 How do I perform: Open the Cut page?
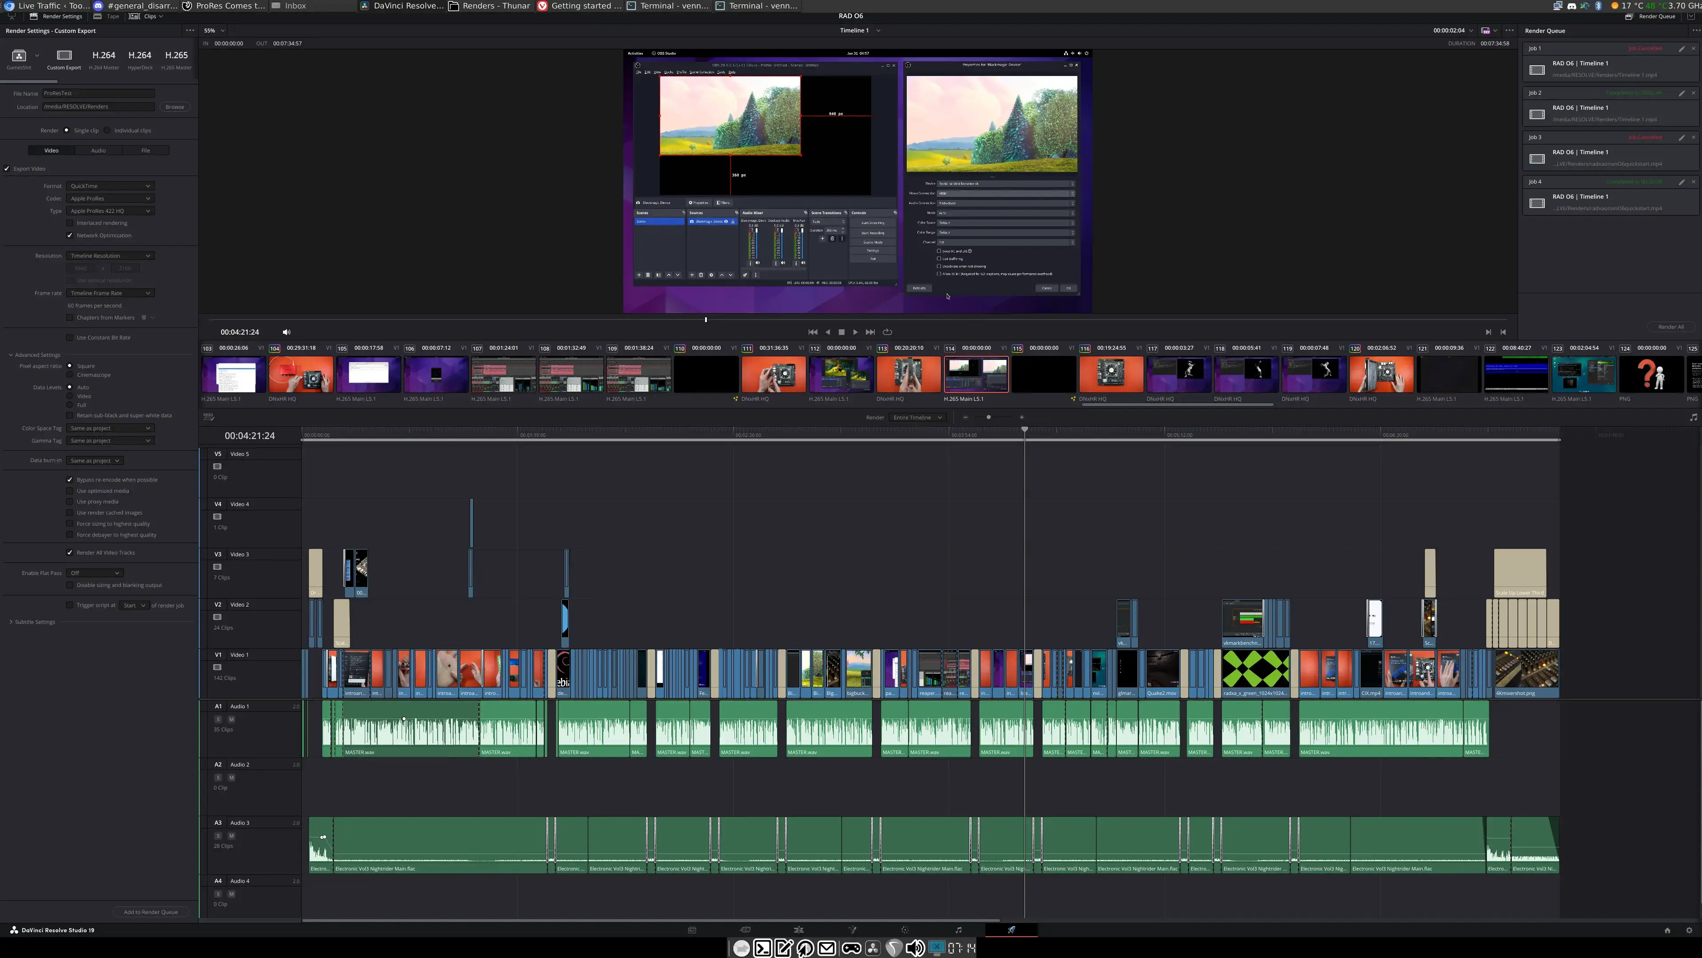(745, 930)
